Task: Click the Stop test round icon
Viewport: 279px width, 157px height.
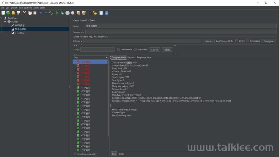Action: point(67,13)
